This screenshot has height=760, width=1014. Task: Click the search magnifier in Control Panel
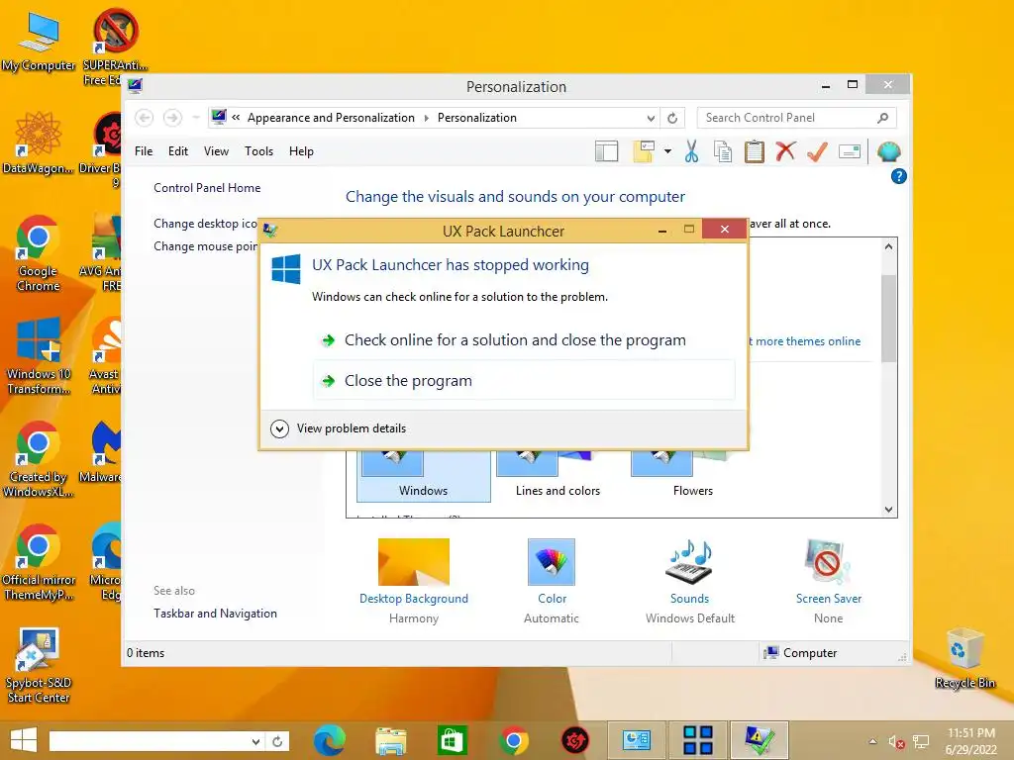[882, 118]
